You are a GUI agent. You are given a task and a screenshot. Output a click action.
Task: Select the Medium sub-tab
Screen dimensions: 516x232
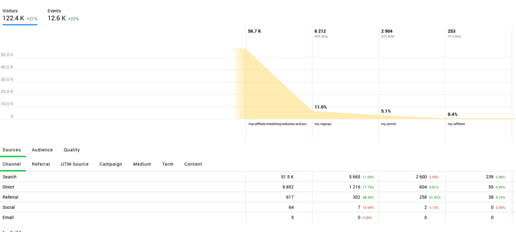[142, 164]
